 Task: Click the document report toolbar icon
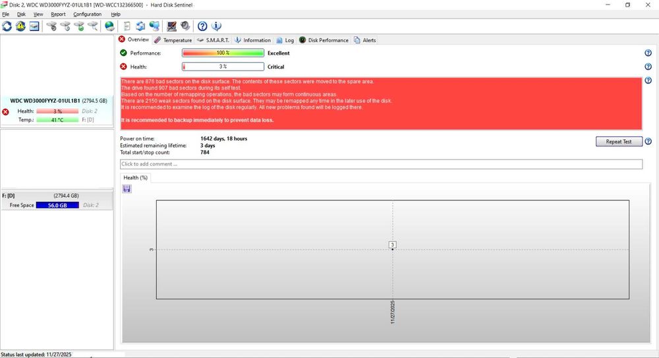coord(127,26)
